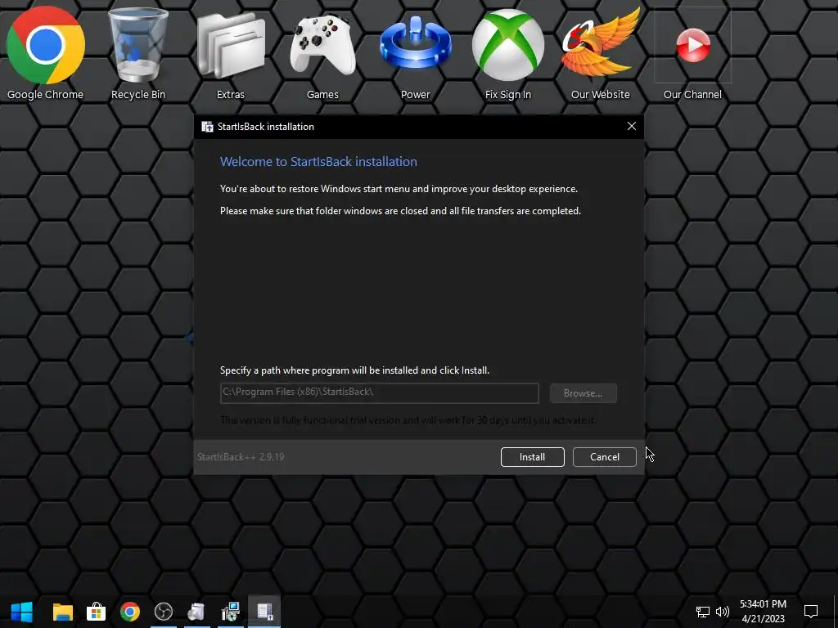Click Install in StartIsBack installer
The height and width of the screenshot is (628, 838).
532,457
